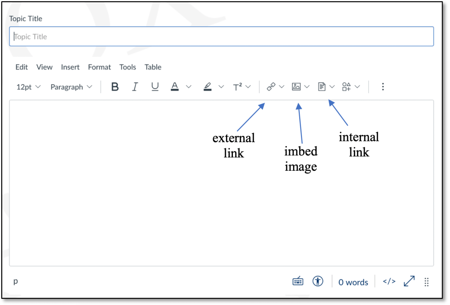Show keyboard shortcuts icon

tap(298, 281)
